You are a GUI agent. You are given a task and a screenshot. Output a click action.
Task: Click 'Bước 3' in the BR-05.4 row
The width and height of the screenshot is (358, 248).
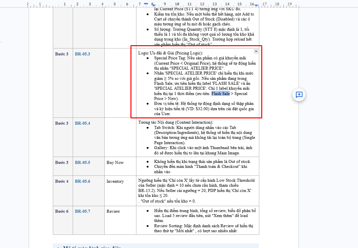(62, 123)
